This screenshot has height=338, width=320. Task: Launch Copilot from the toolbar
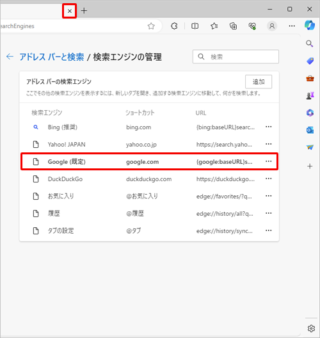pos(310,25)
